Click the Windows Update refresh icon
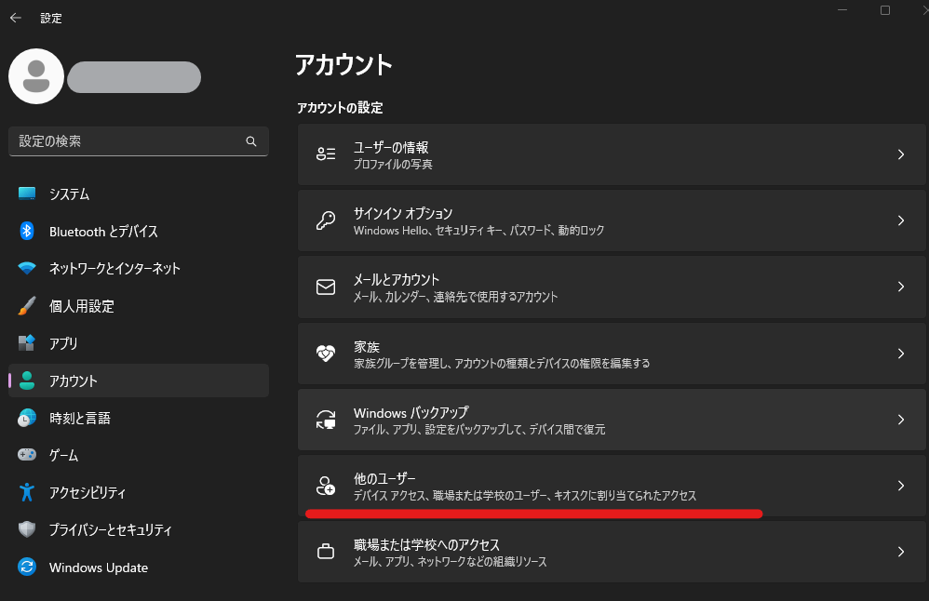Viewport: 929px width, 601px height. 27,567
